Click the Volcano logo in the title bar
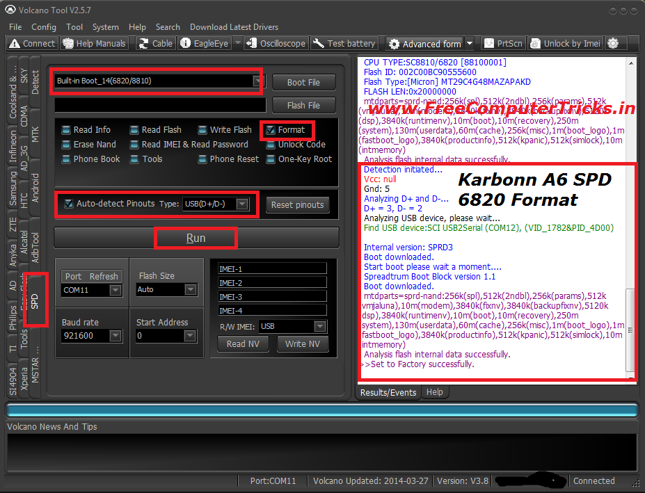 [x=10, y=10]
